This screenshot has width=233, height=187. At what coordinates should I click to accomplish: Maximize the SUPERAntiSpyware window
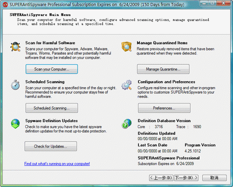[212, 3]
